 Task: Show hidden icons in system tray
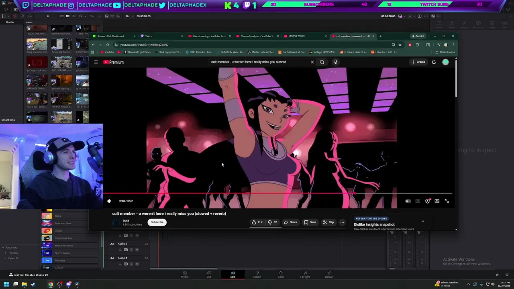click(468, 284)
